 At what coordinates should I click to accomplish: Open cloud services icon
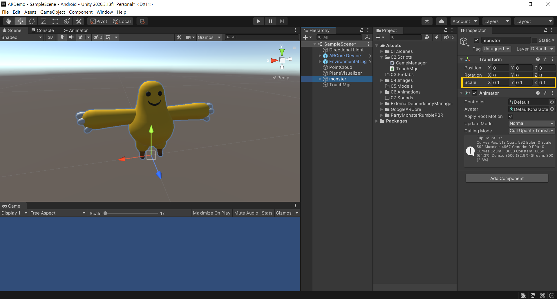pos(442,21)
